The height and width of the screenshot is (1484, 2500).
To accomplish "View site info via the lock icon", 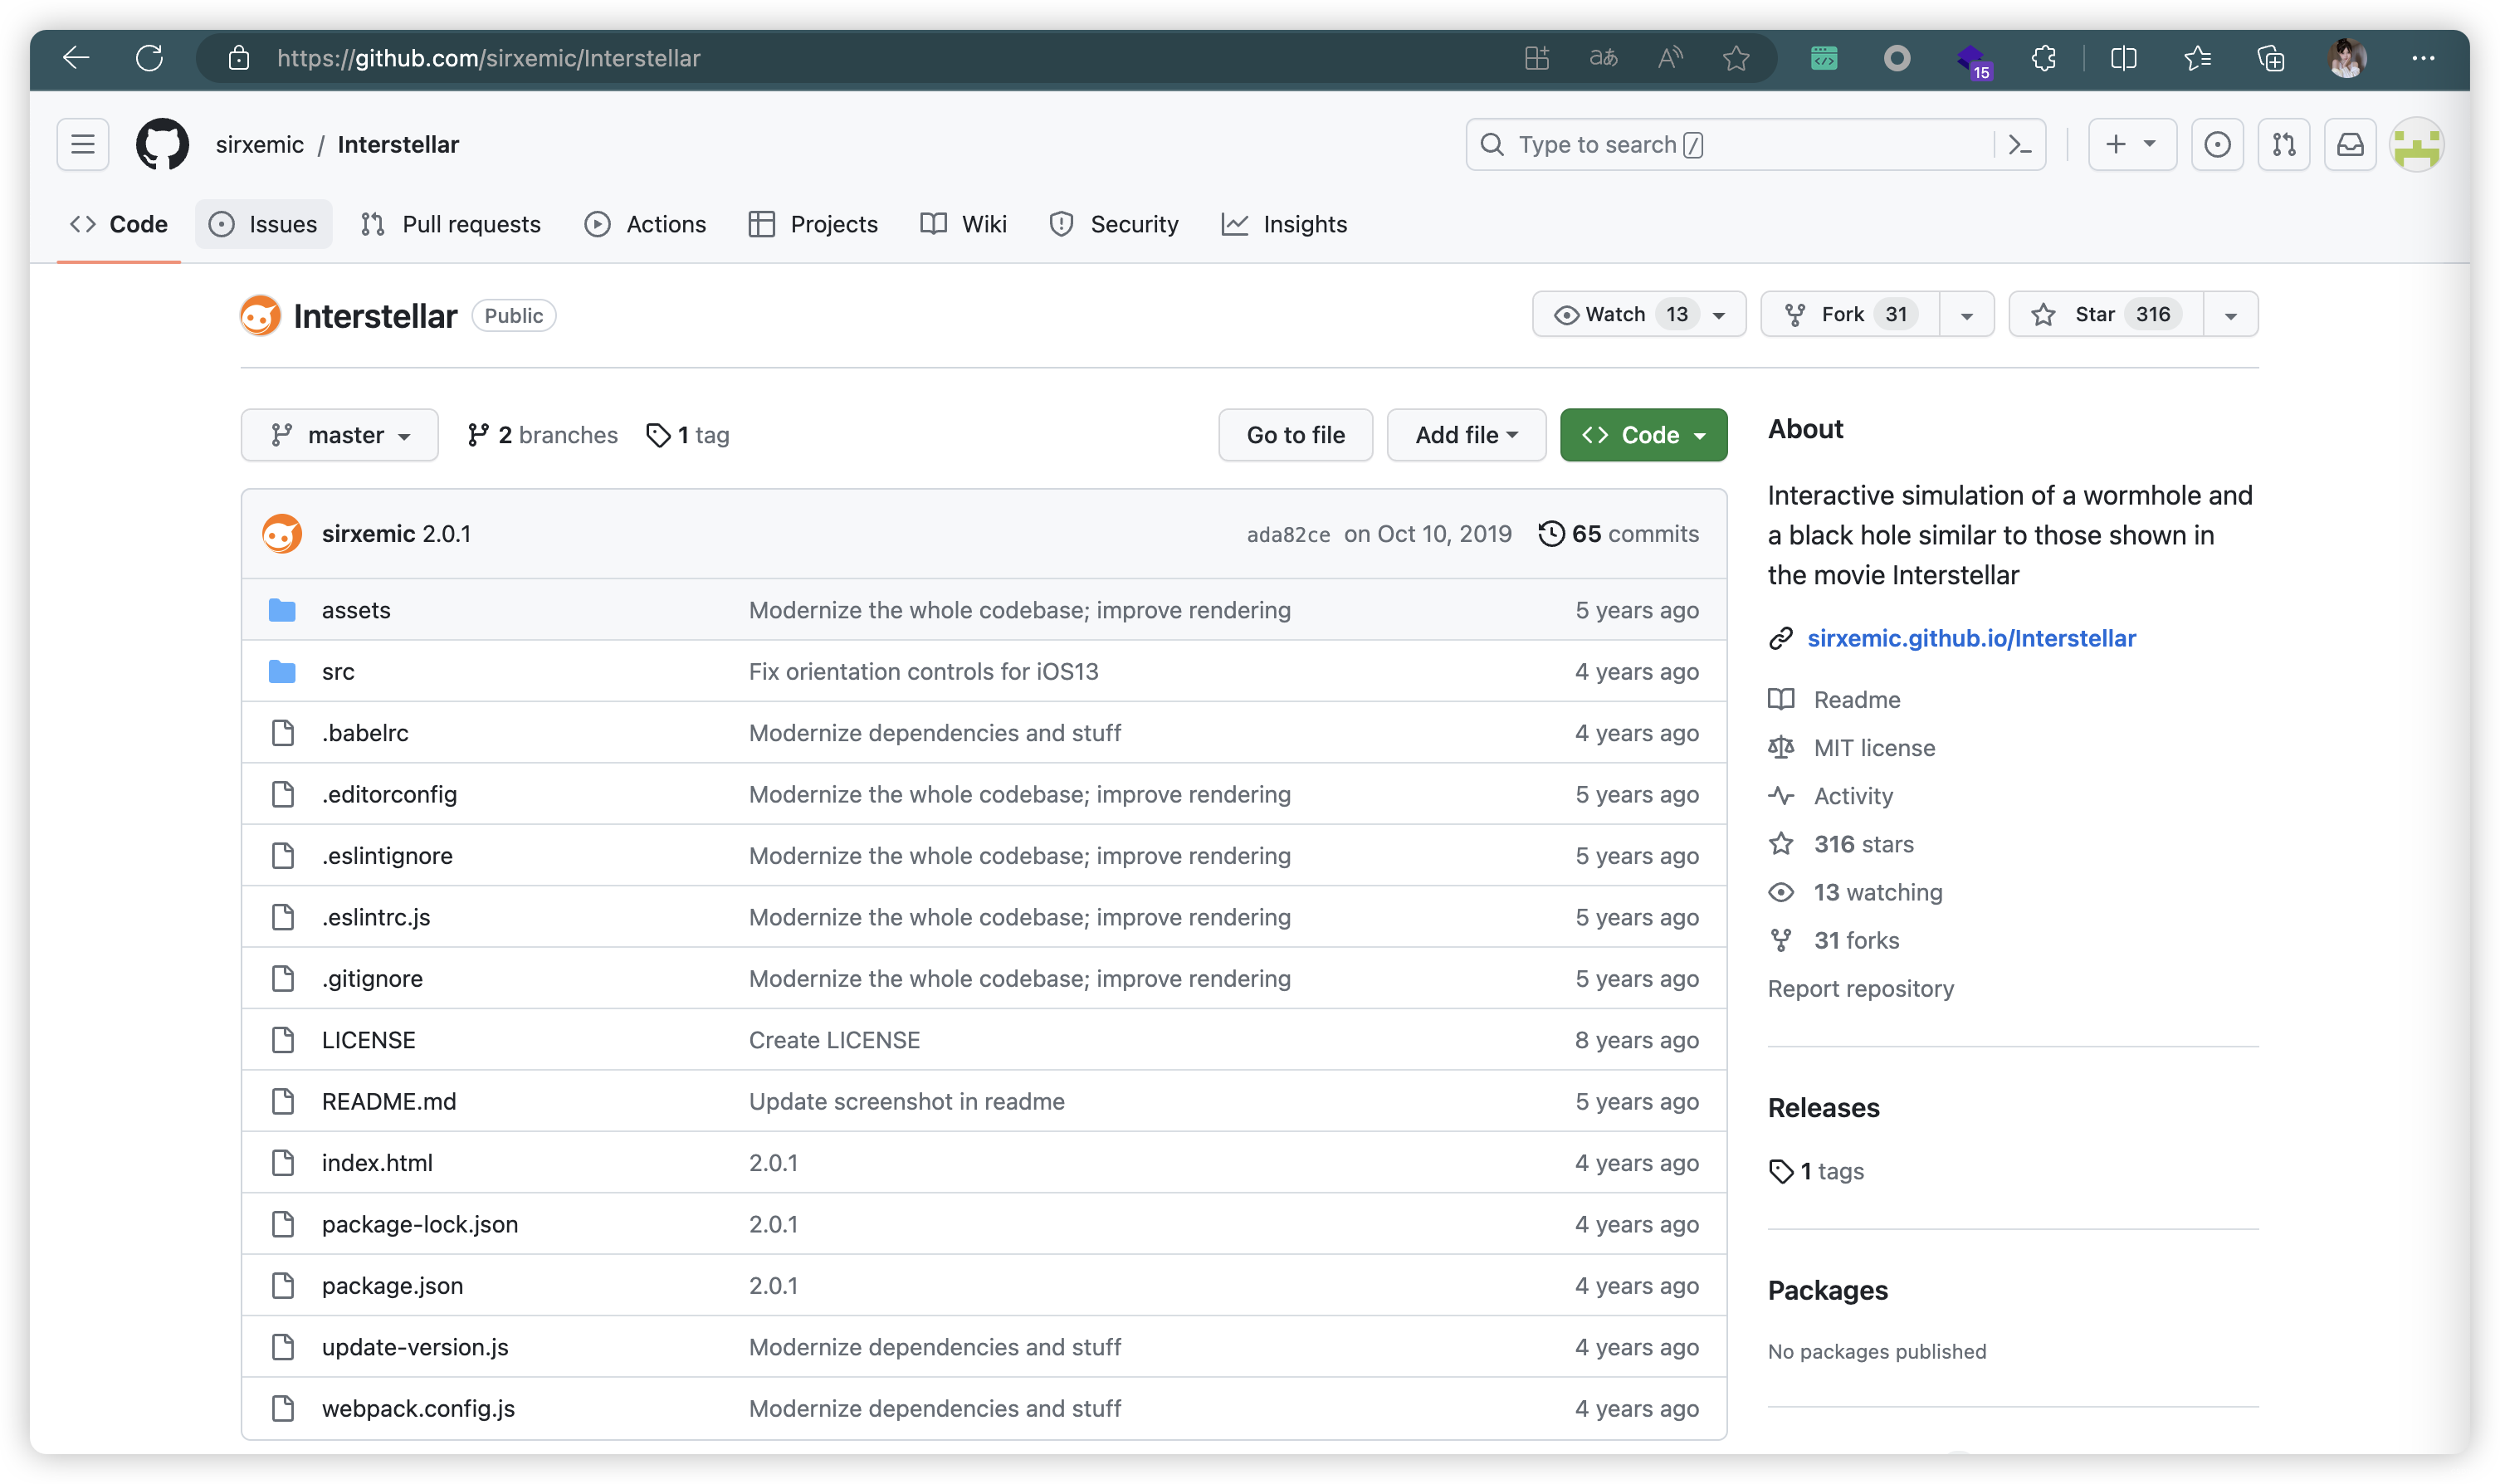I will 239,58.
